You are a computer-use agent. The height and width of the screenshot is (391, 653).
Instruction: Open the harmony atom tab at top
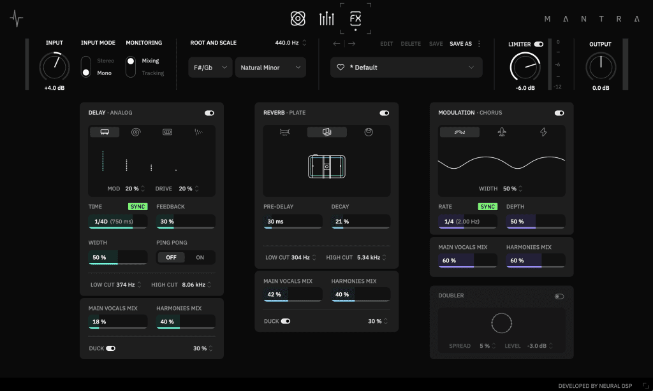298,19
